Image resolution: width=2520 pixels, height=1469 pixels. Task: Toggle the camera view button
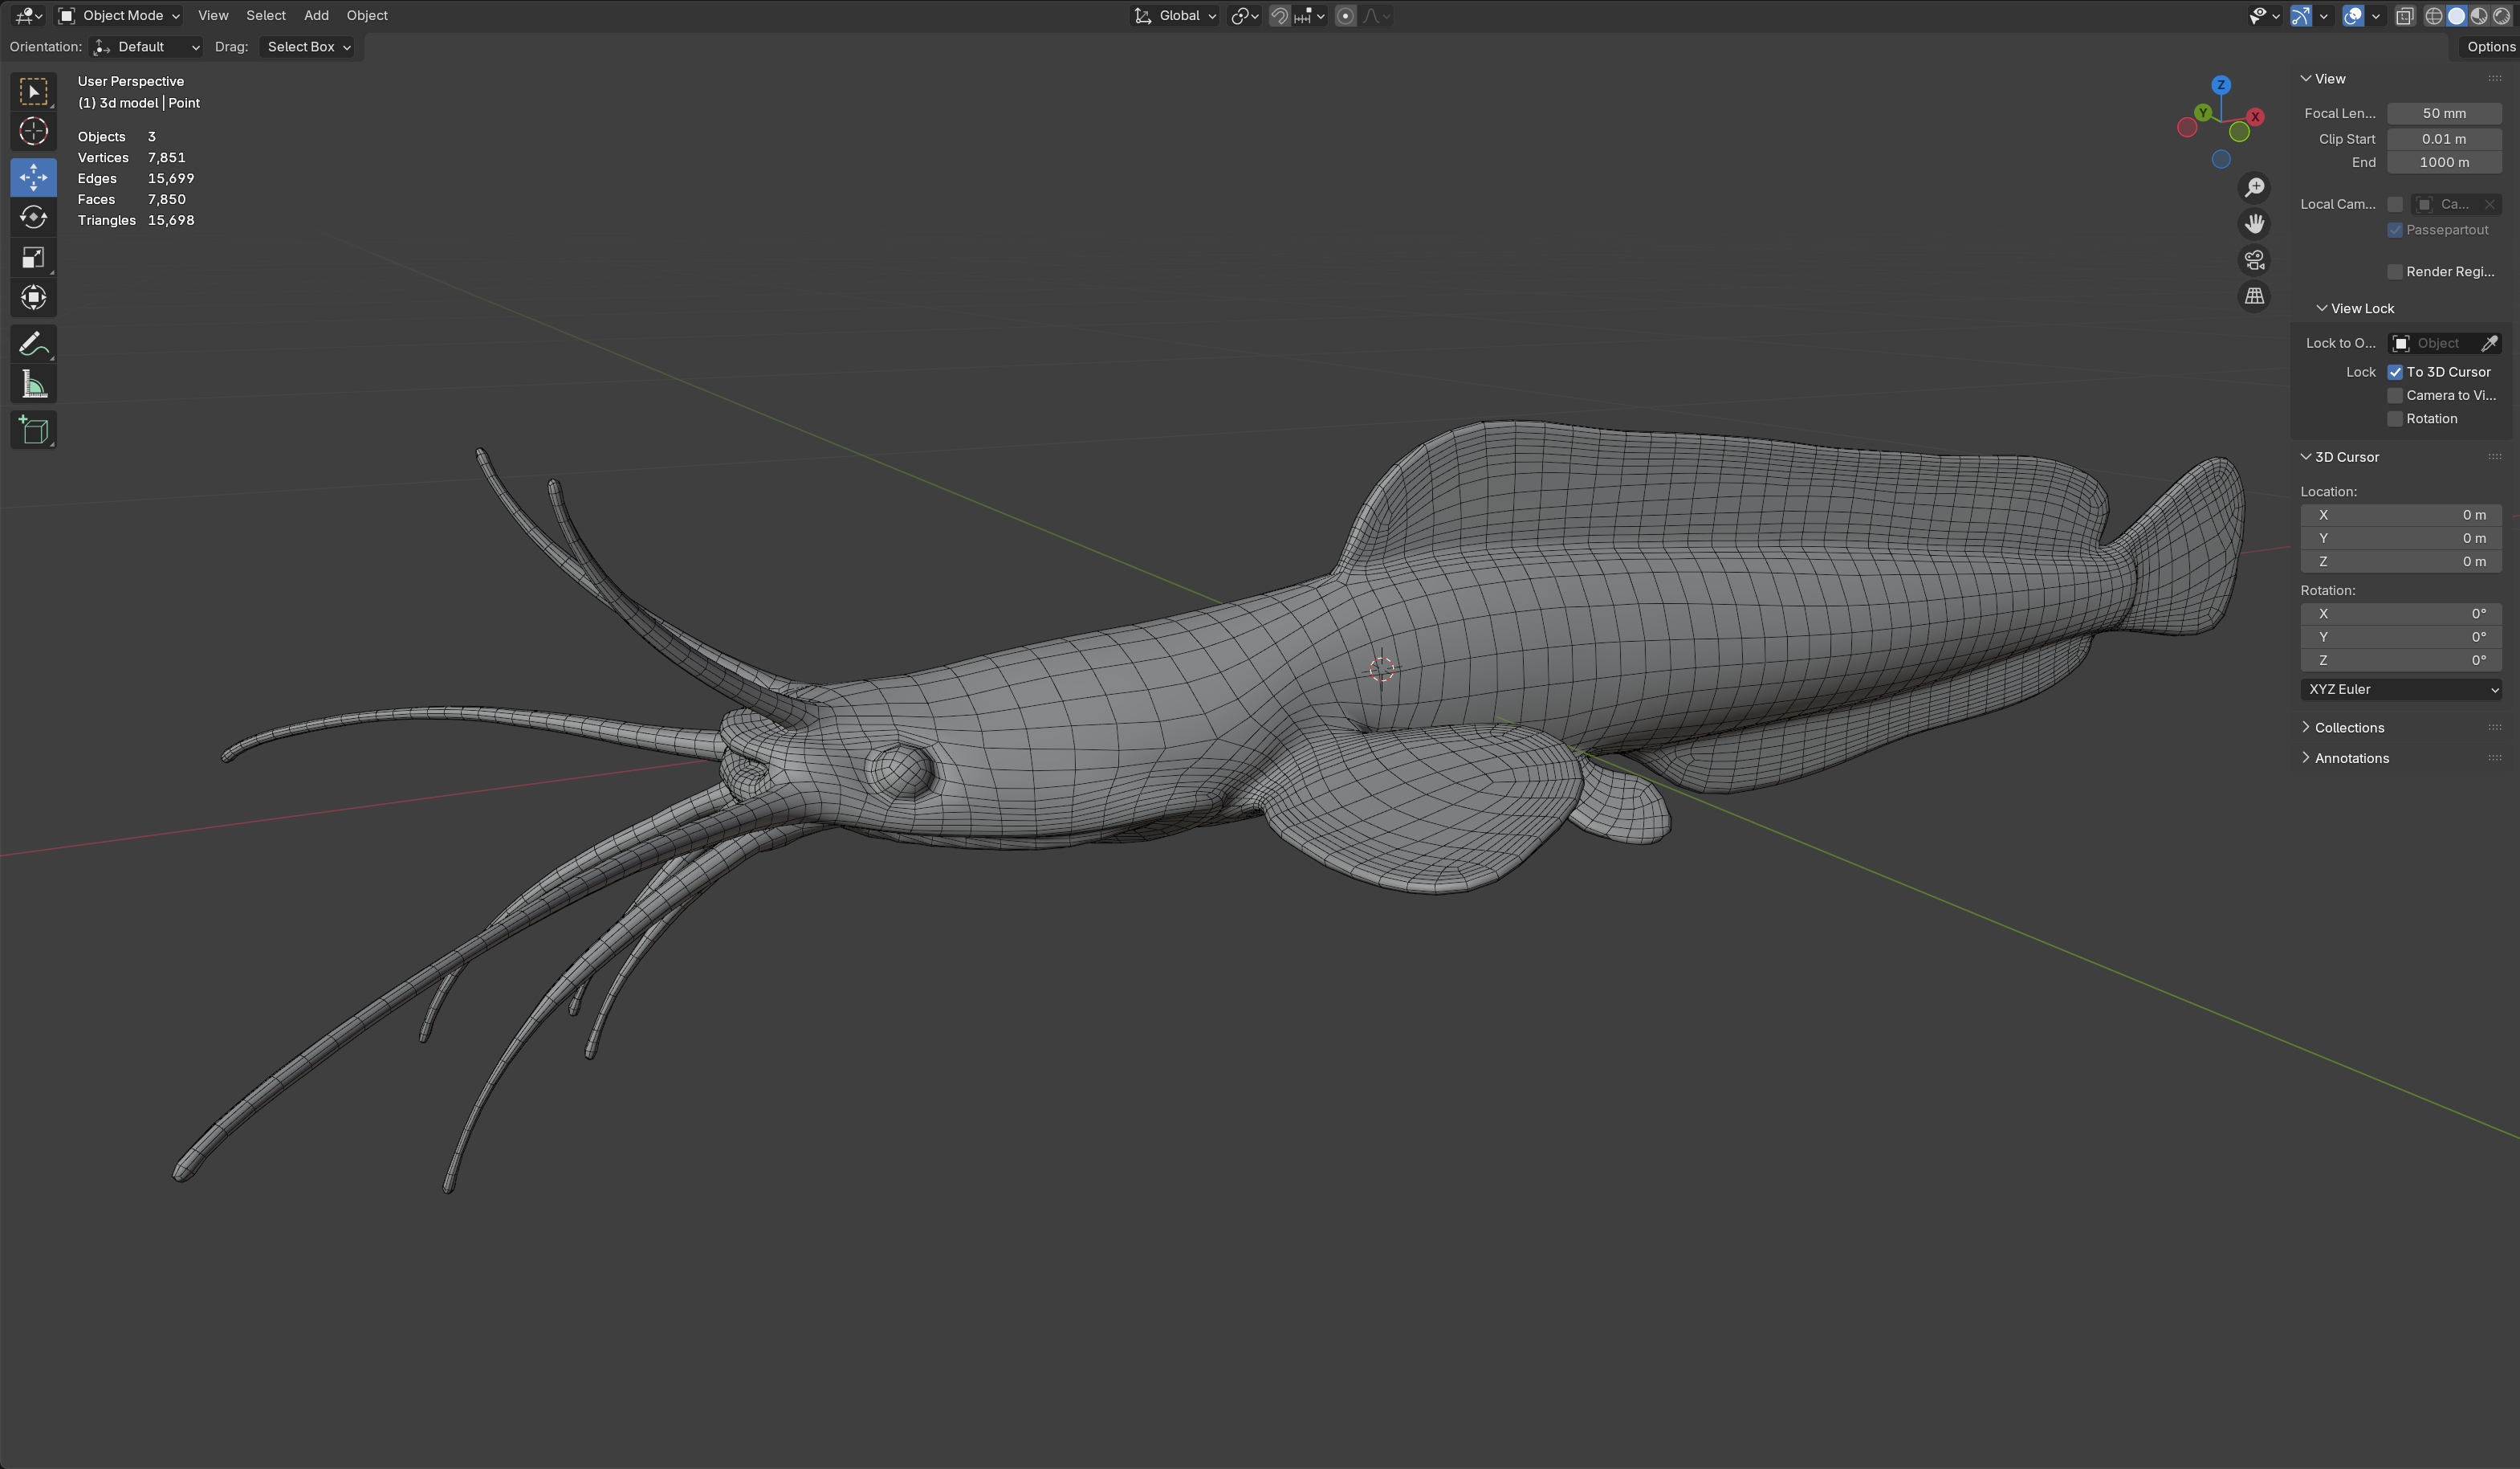click(2254, 260)
